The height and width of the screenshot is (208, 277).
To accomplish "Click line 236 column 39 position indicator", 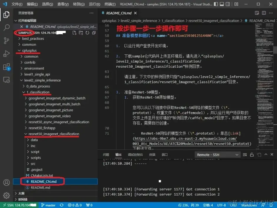I will click(188, 205).
